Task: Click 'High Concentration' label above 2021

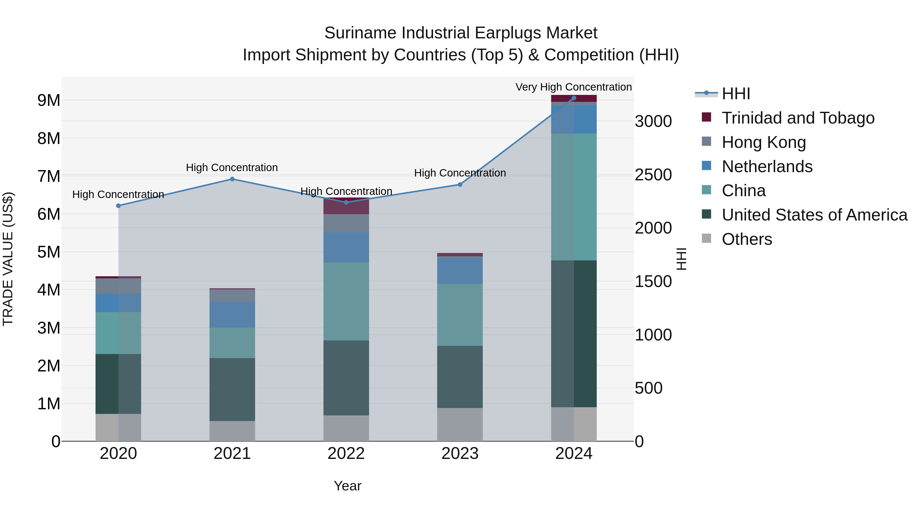Action: [x=232, y=167]
